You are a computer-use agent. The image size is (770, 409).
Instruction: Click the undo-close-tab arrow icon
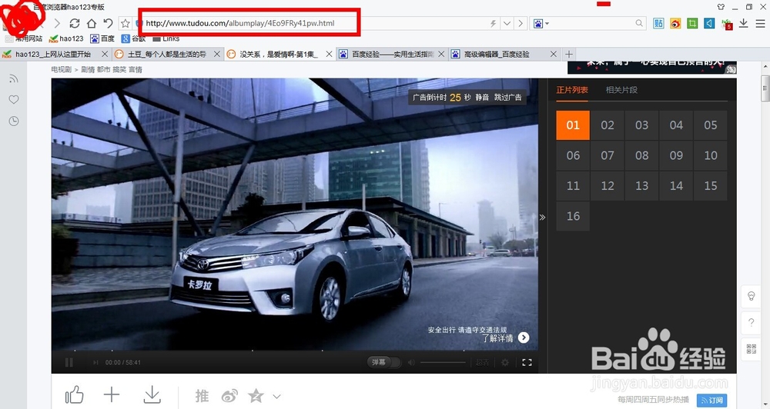click(108, 23)
